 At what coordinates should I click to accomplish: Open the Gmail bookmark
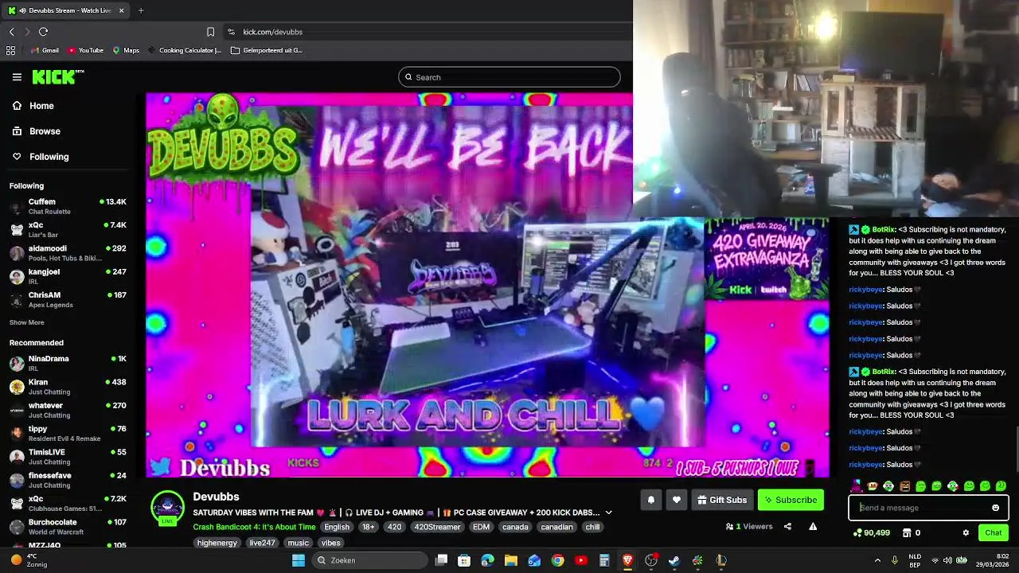(x=45, y=50)
